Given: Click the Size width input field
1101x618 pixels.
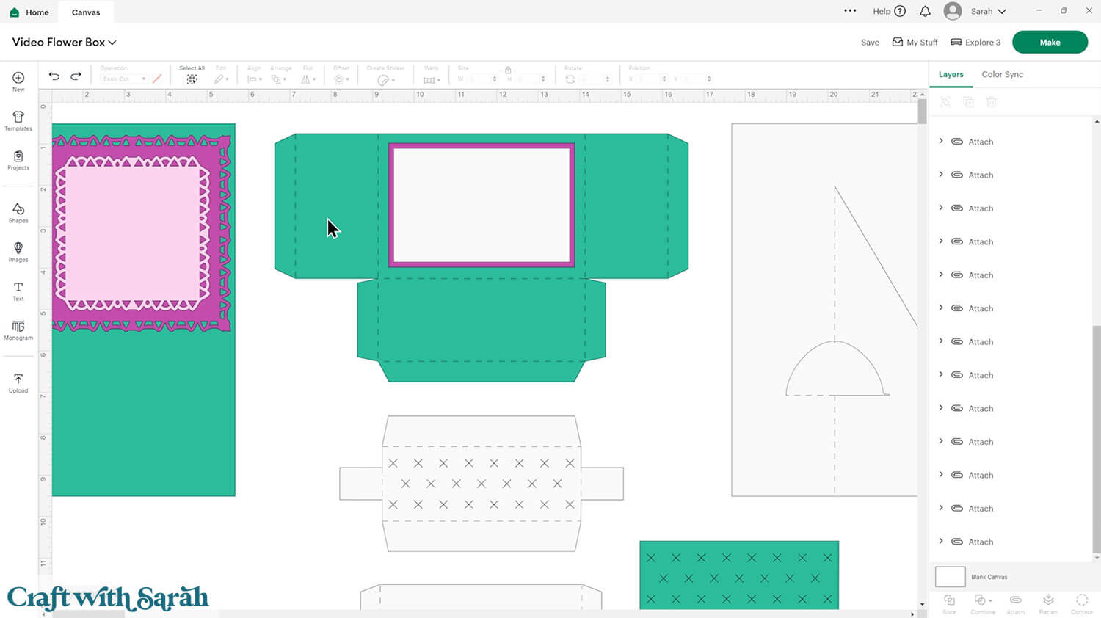Looking at the screenshot, I should click(x=477, y=79).
